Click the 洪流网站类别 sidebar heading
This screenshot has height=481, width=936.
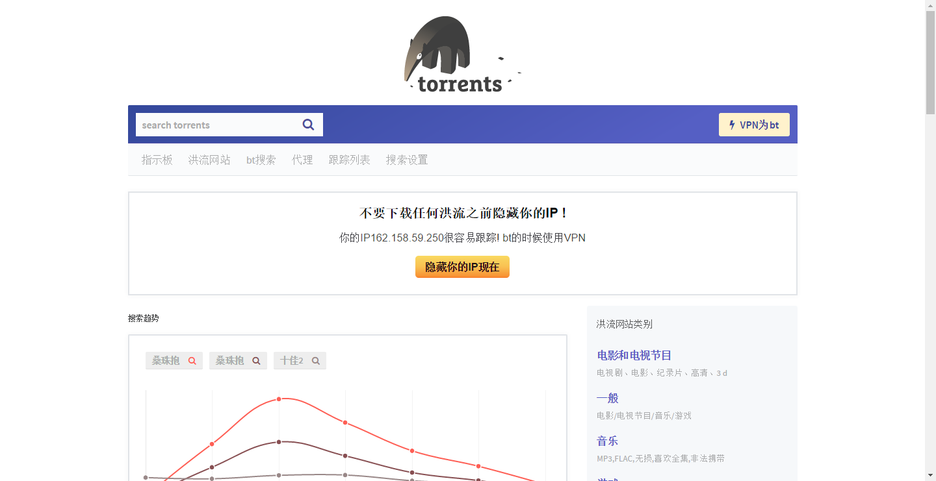tap(625, 324)
